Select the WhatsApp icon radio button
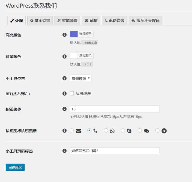This screenshot has width=192, height=182. coord(106,130)
